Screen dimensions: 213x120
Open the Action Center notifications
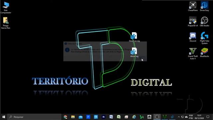208,117
